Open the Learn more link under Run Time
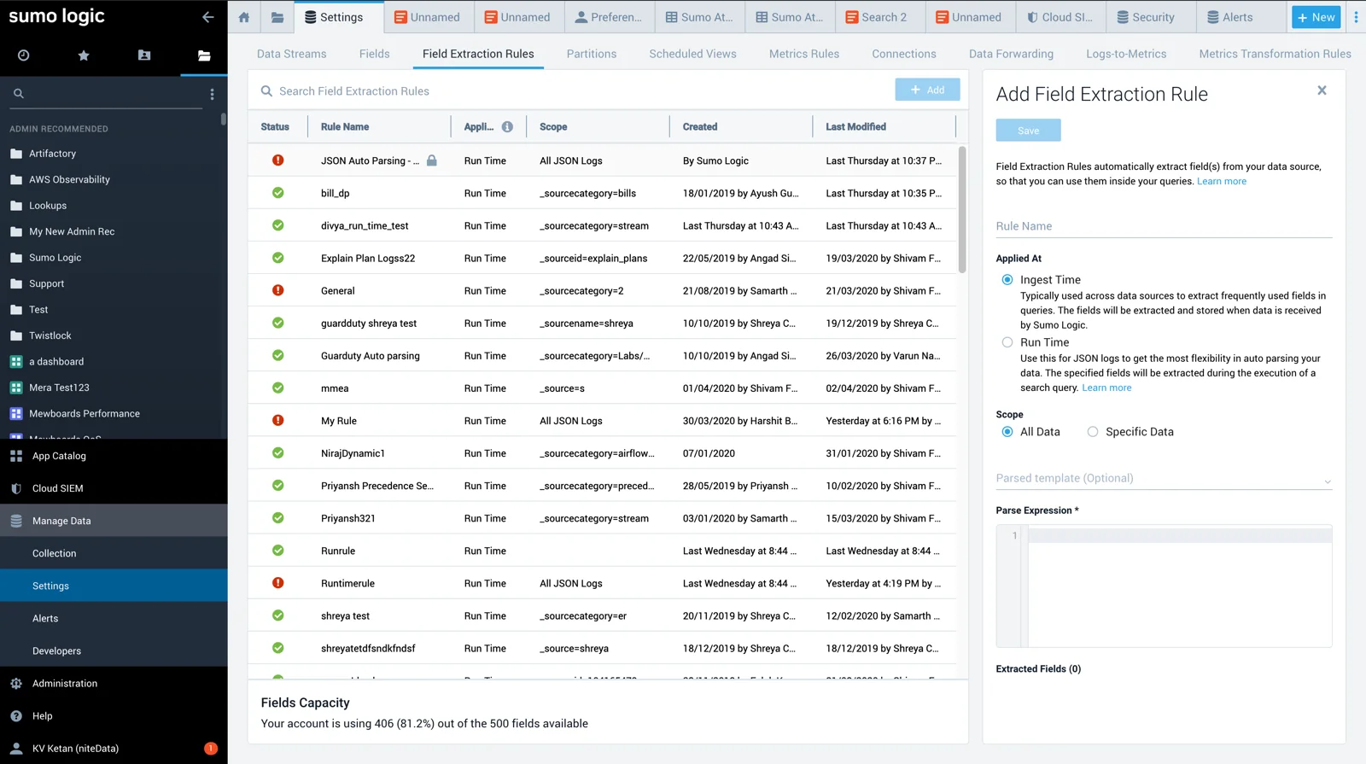The width and height of the screenshot is (1366, 764). 1106,388
